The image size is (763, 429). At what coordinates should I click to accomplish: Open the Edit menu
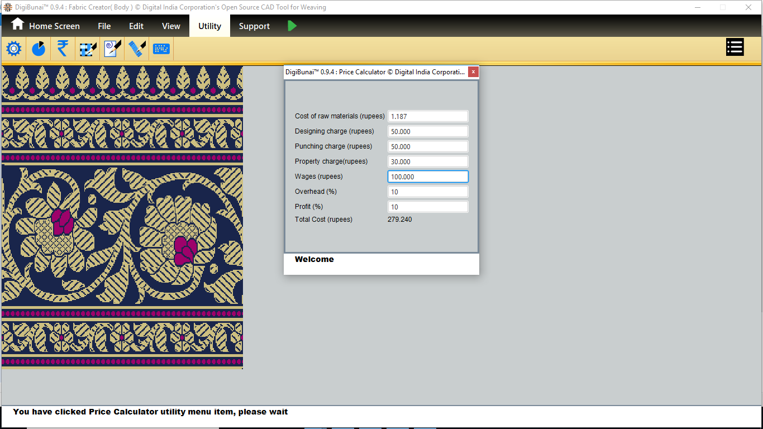point(136,26)
